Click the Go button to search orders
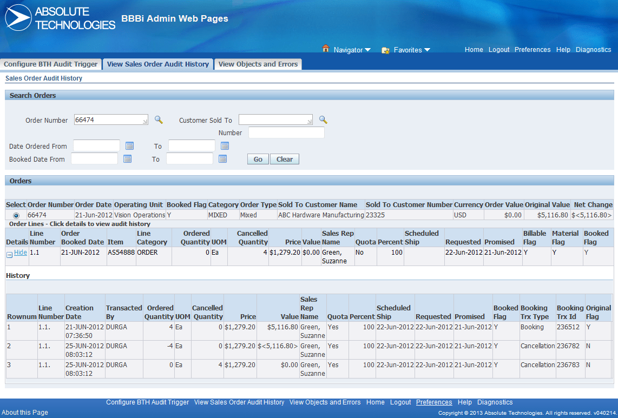The image size is (618, 418). tap(258, 158)
